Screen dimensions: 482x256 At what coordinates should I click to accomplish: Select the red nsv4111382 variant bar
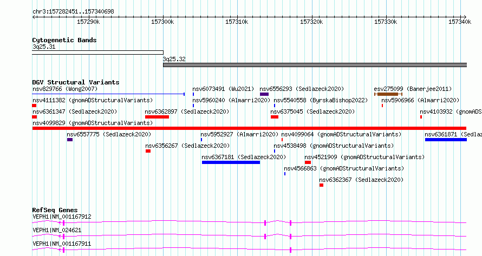pyautogui.click(x=34, y=106)
